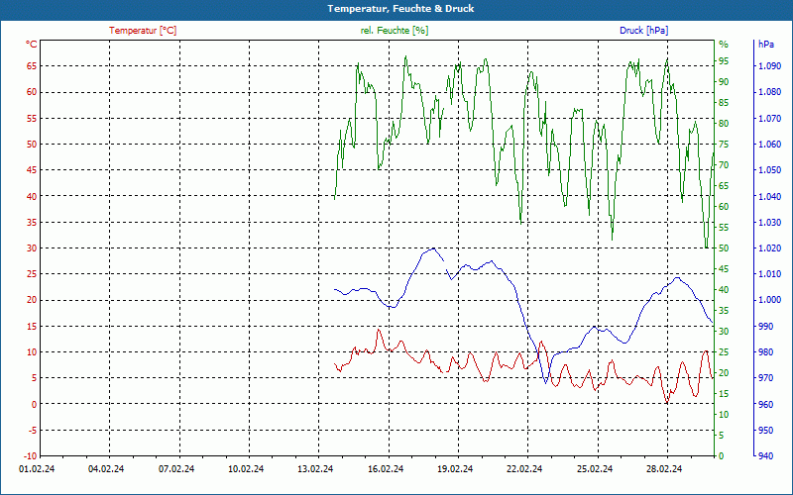Click temperature axis value 55
This screenshot has width=793, height=495.
32,118
